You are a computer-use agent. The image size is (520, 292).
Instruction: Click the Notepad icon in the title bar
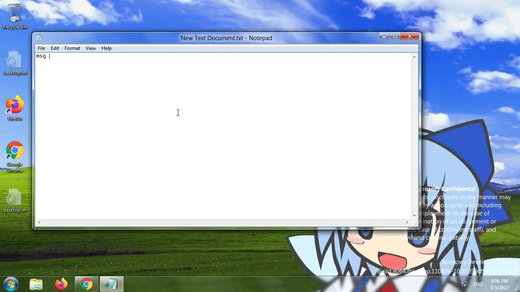[x=39, y=38]
